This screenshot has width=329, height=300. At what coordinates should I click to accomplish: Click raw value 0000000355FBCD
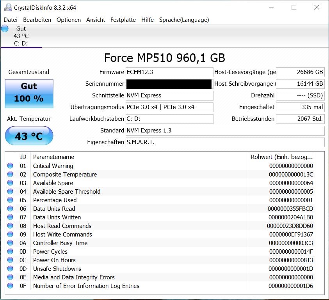pyautogui.click(x=290, y=209)
